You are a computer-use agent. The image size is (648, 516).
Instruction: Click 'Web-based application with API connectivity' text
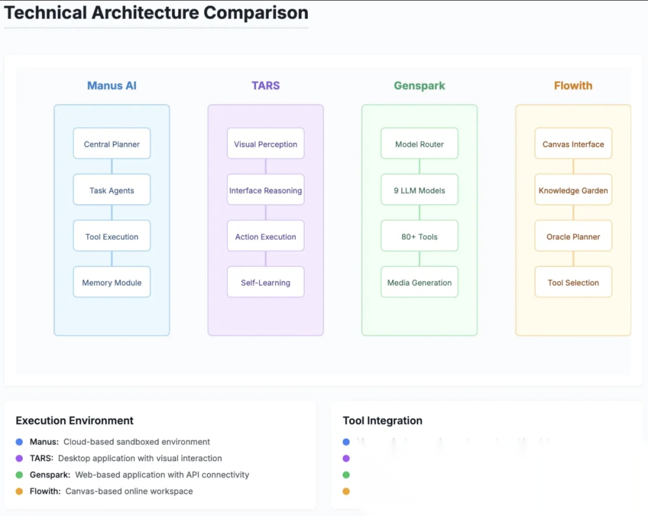(162, 475)
